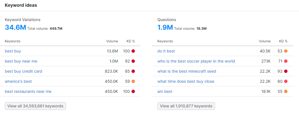Select 'what is the best minecraft seed'
Screen dimensions: 299x113
[187, 71]
